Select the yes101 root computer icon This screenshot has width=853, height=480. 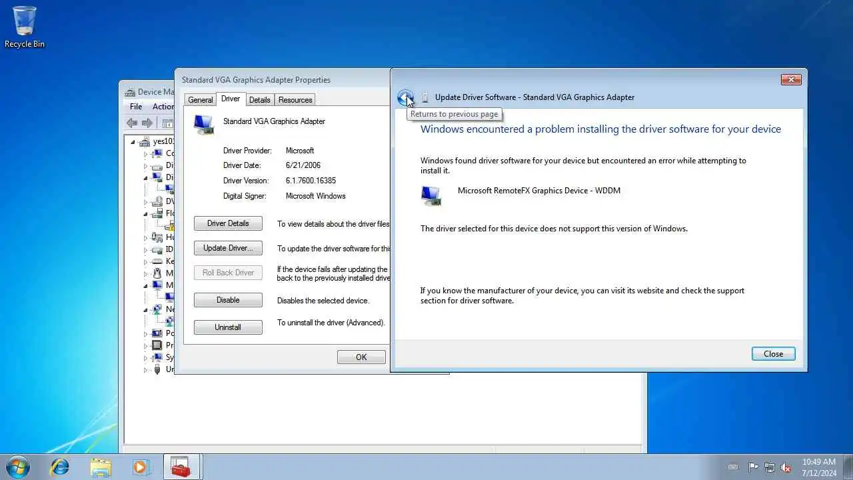coord(145,141)
